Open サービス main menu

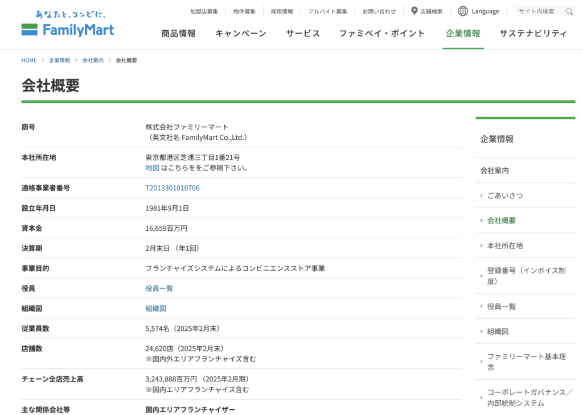click(x=303, y=34)
